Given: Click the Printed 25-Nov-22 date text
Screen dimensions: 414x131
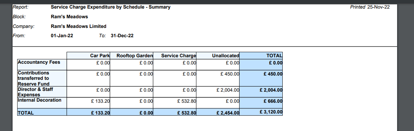Looking at the screenshot, I should click(370, 7).
